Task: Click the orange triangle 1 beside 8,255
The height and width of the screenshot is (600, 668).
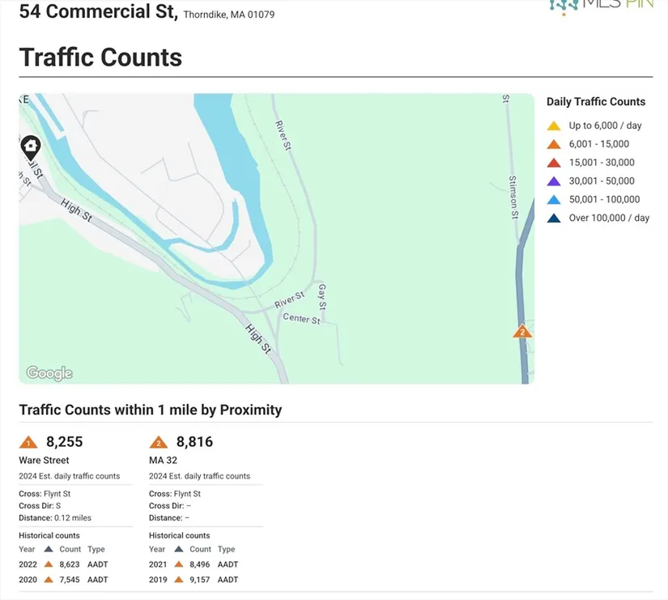Action: (x=28, y=442)
